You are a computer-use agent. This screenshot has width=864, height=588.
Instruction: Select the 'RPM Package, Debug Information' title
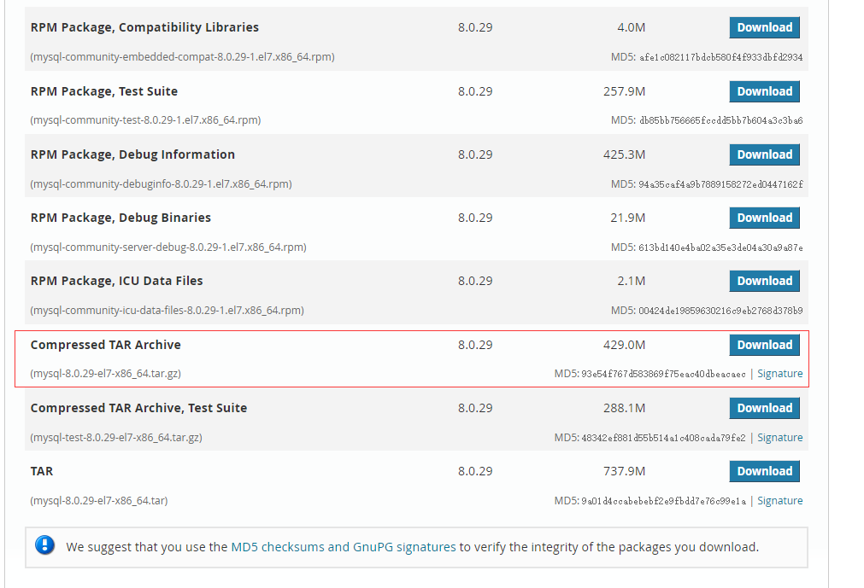(132, 154)
